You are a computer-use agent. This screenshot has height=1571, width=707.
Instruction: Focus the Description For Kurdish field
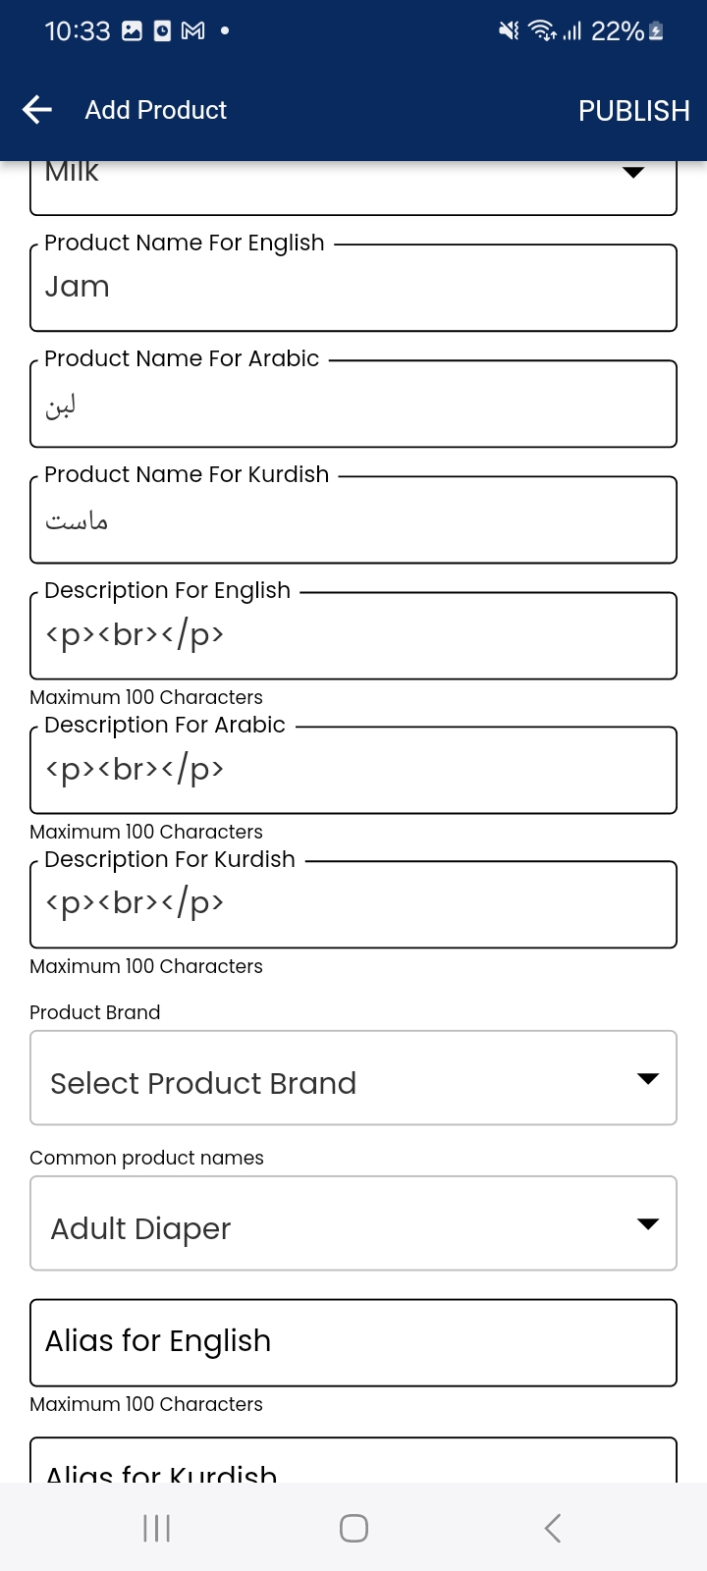pos(353,904)
